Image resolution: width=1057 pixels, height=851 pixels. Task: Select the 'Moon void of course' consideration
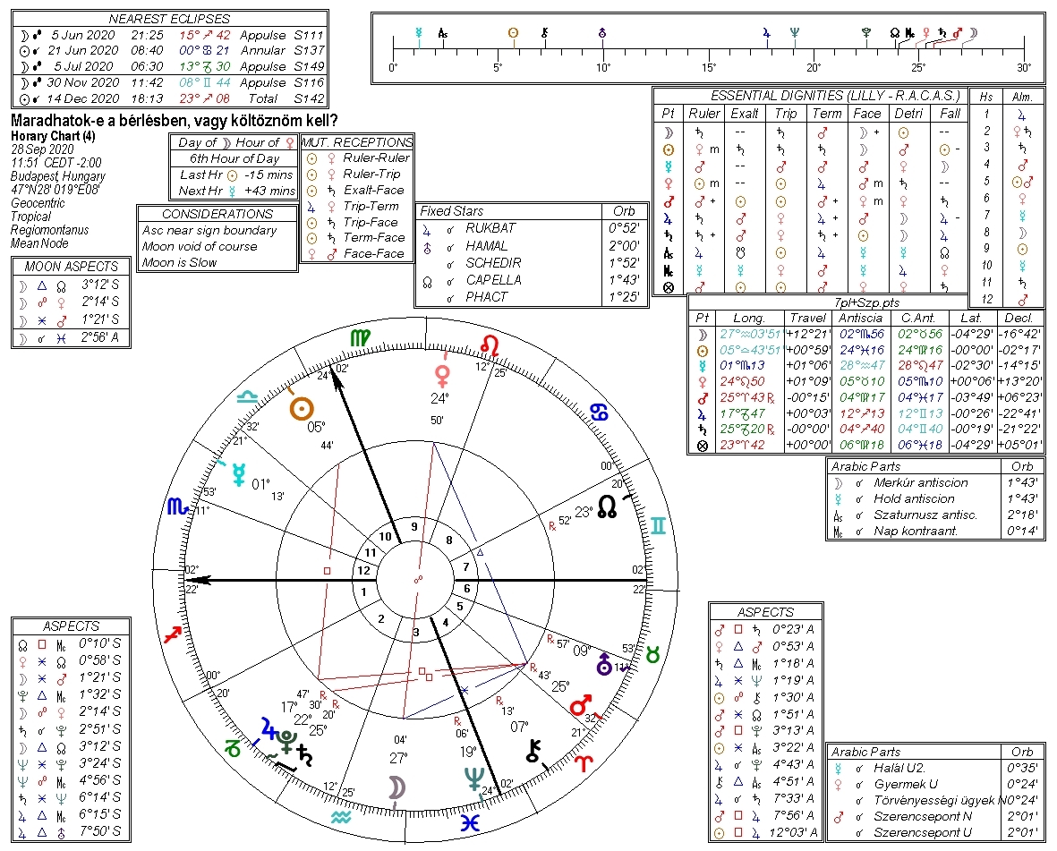pyautogui.click(x=200, y=247)
